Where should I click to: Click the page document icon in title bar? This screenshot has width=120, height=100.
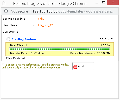[4, 4]
